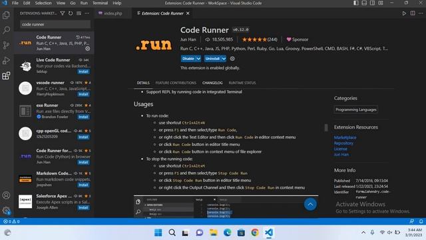Image resolution: width=426 pixels, height=240 pixels.
Task: Clear extensions search results icon
Action: coord(79,13)
